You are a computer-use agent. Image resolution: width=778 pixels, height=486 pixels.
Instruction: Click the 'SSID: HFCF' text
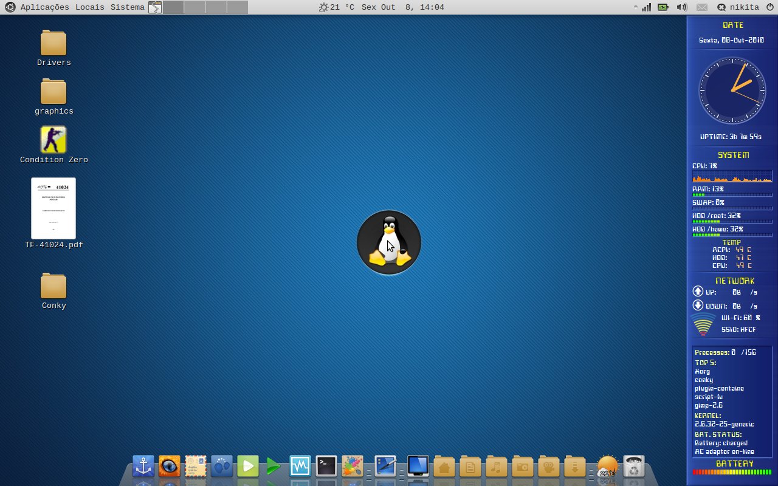(x=738, y=330)
